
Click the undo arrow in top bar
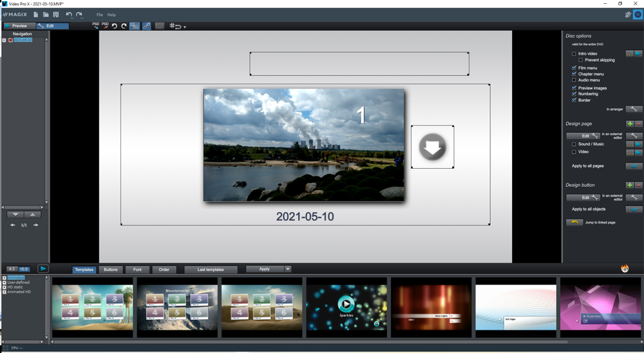[x=69, y=14]
